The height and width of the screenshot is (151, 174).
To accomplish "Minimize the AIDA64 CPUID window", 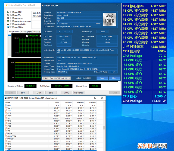I will (111, 5).
